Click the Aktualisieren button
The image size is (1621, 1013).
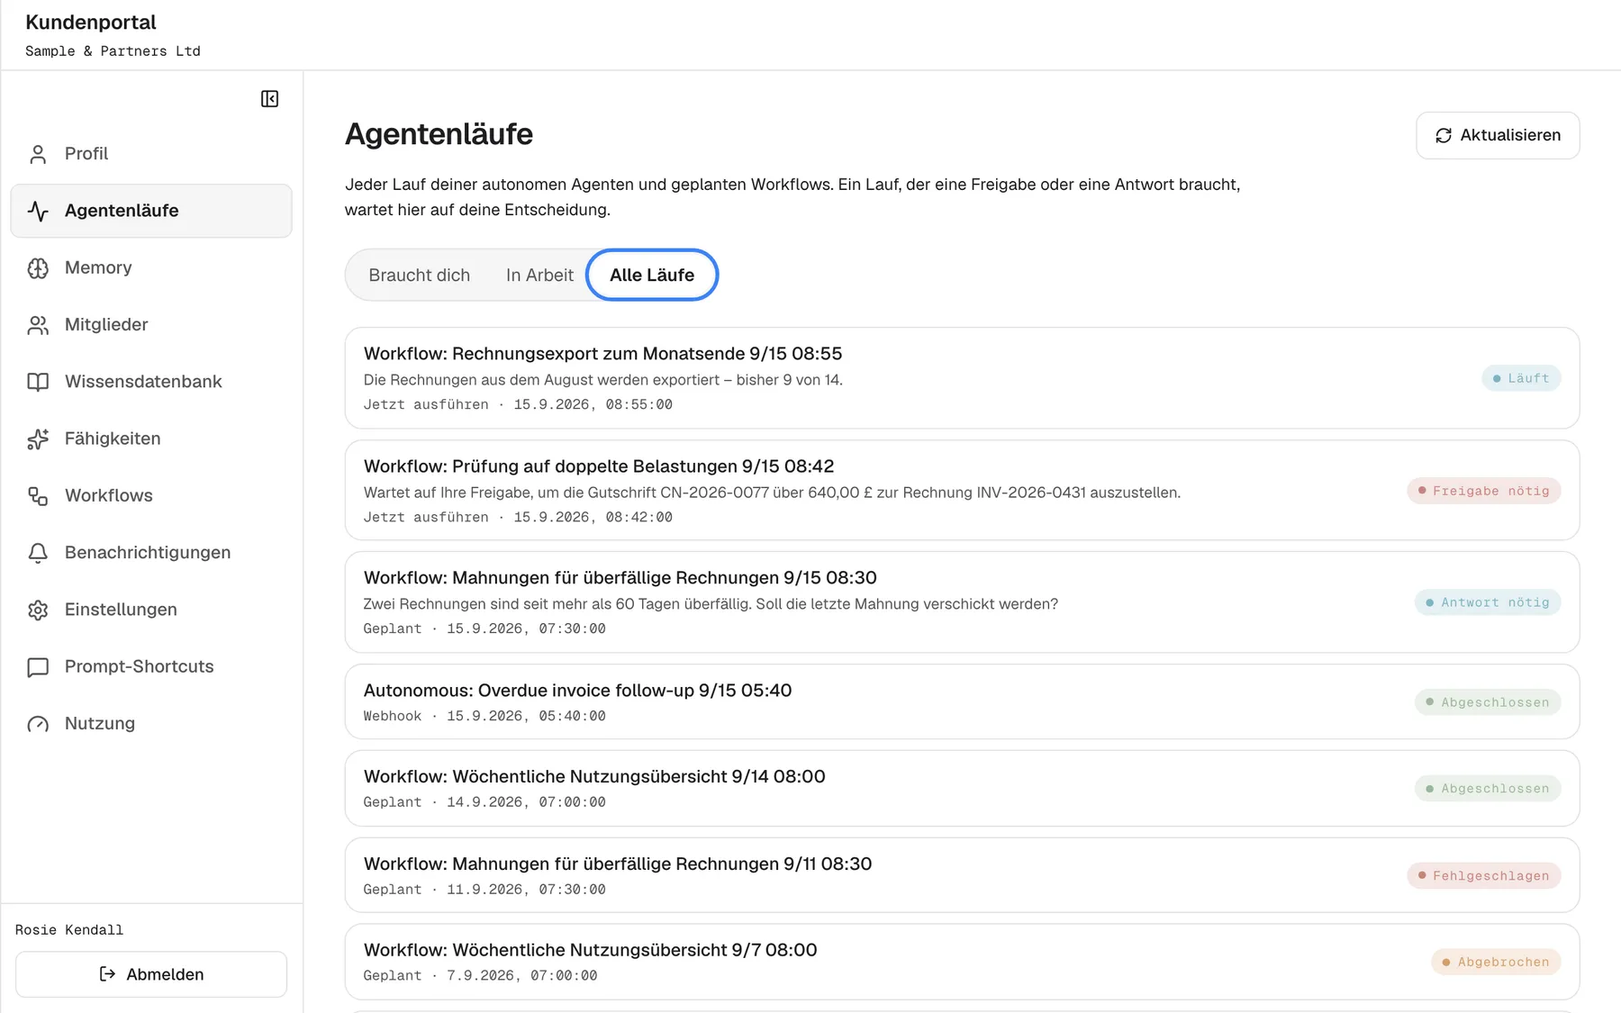(x=1498, y=135)
